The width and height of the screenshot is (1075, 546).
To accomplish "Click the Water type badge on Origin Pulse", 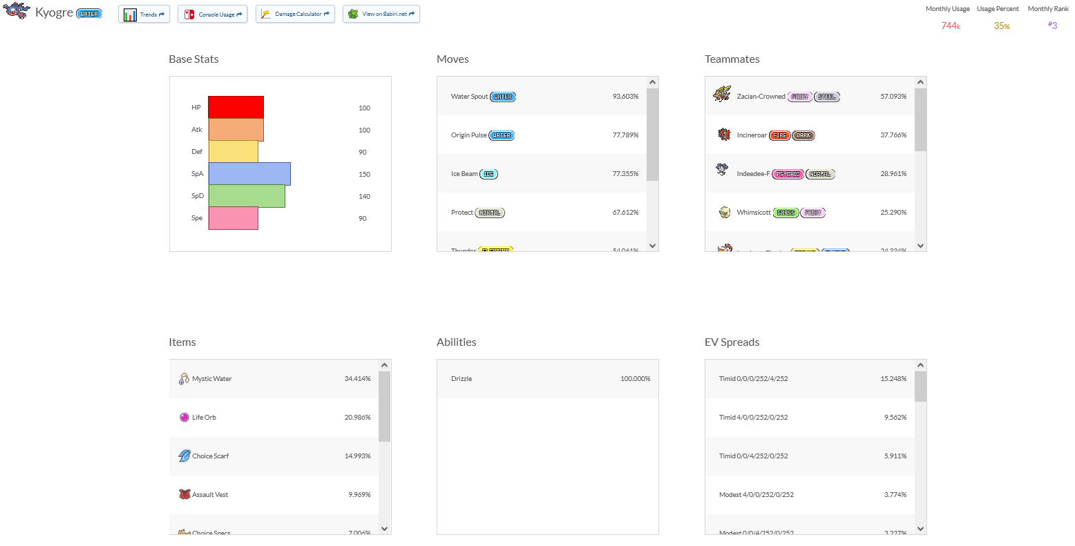I will click(502, 135).
